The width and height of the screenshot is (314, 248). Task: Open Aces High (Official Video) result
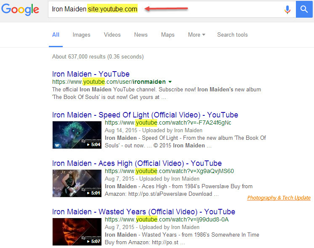coord(137,163)
